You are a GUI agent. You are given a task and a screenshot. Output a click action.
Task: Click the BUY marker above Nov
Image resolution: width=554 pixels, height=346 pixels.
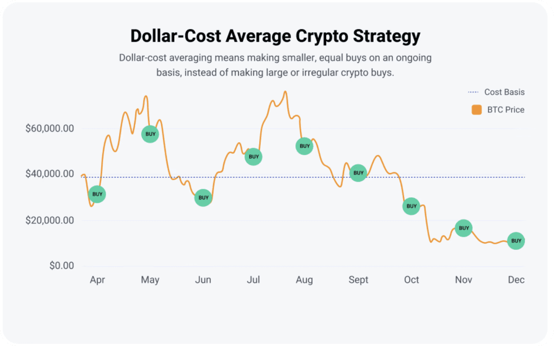(x=464, y=228)
